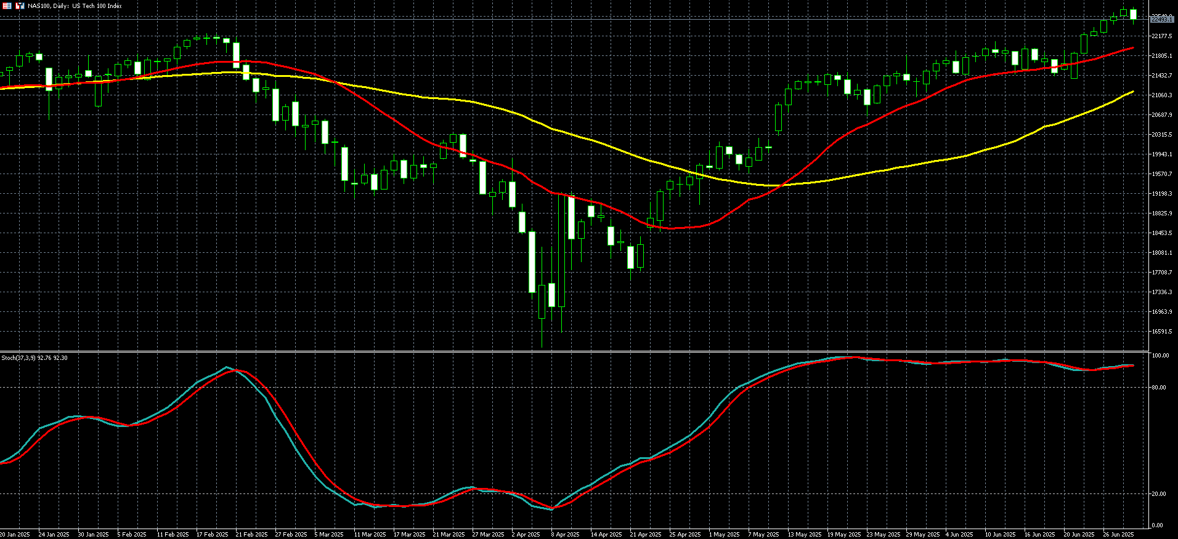Click the 17336.3 price scale label

click(x=1161, y=292)
